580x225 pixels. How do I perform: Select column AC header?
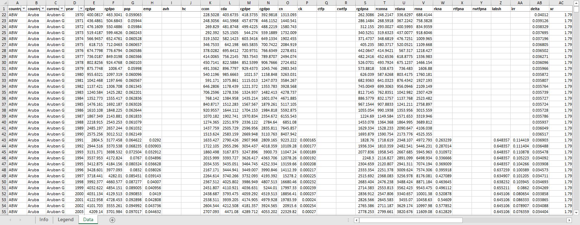pos(561,3)
